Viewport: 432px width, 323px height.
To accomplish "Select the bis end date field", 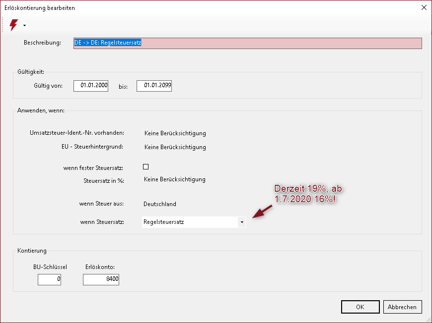I will (154, 86).
